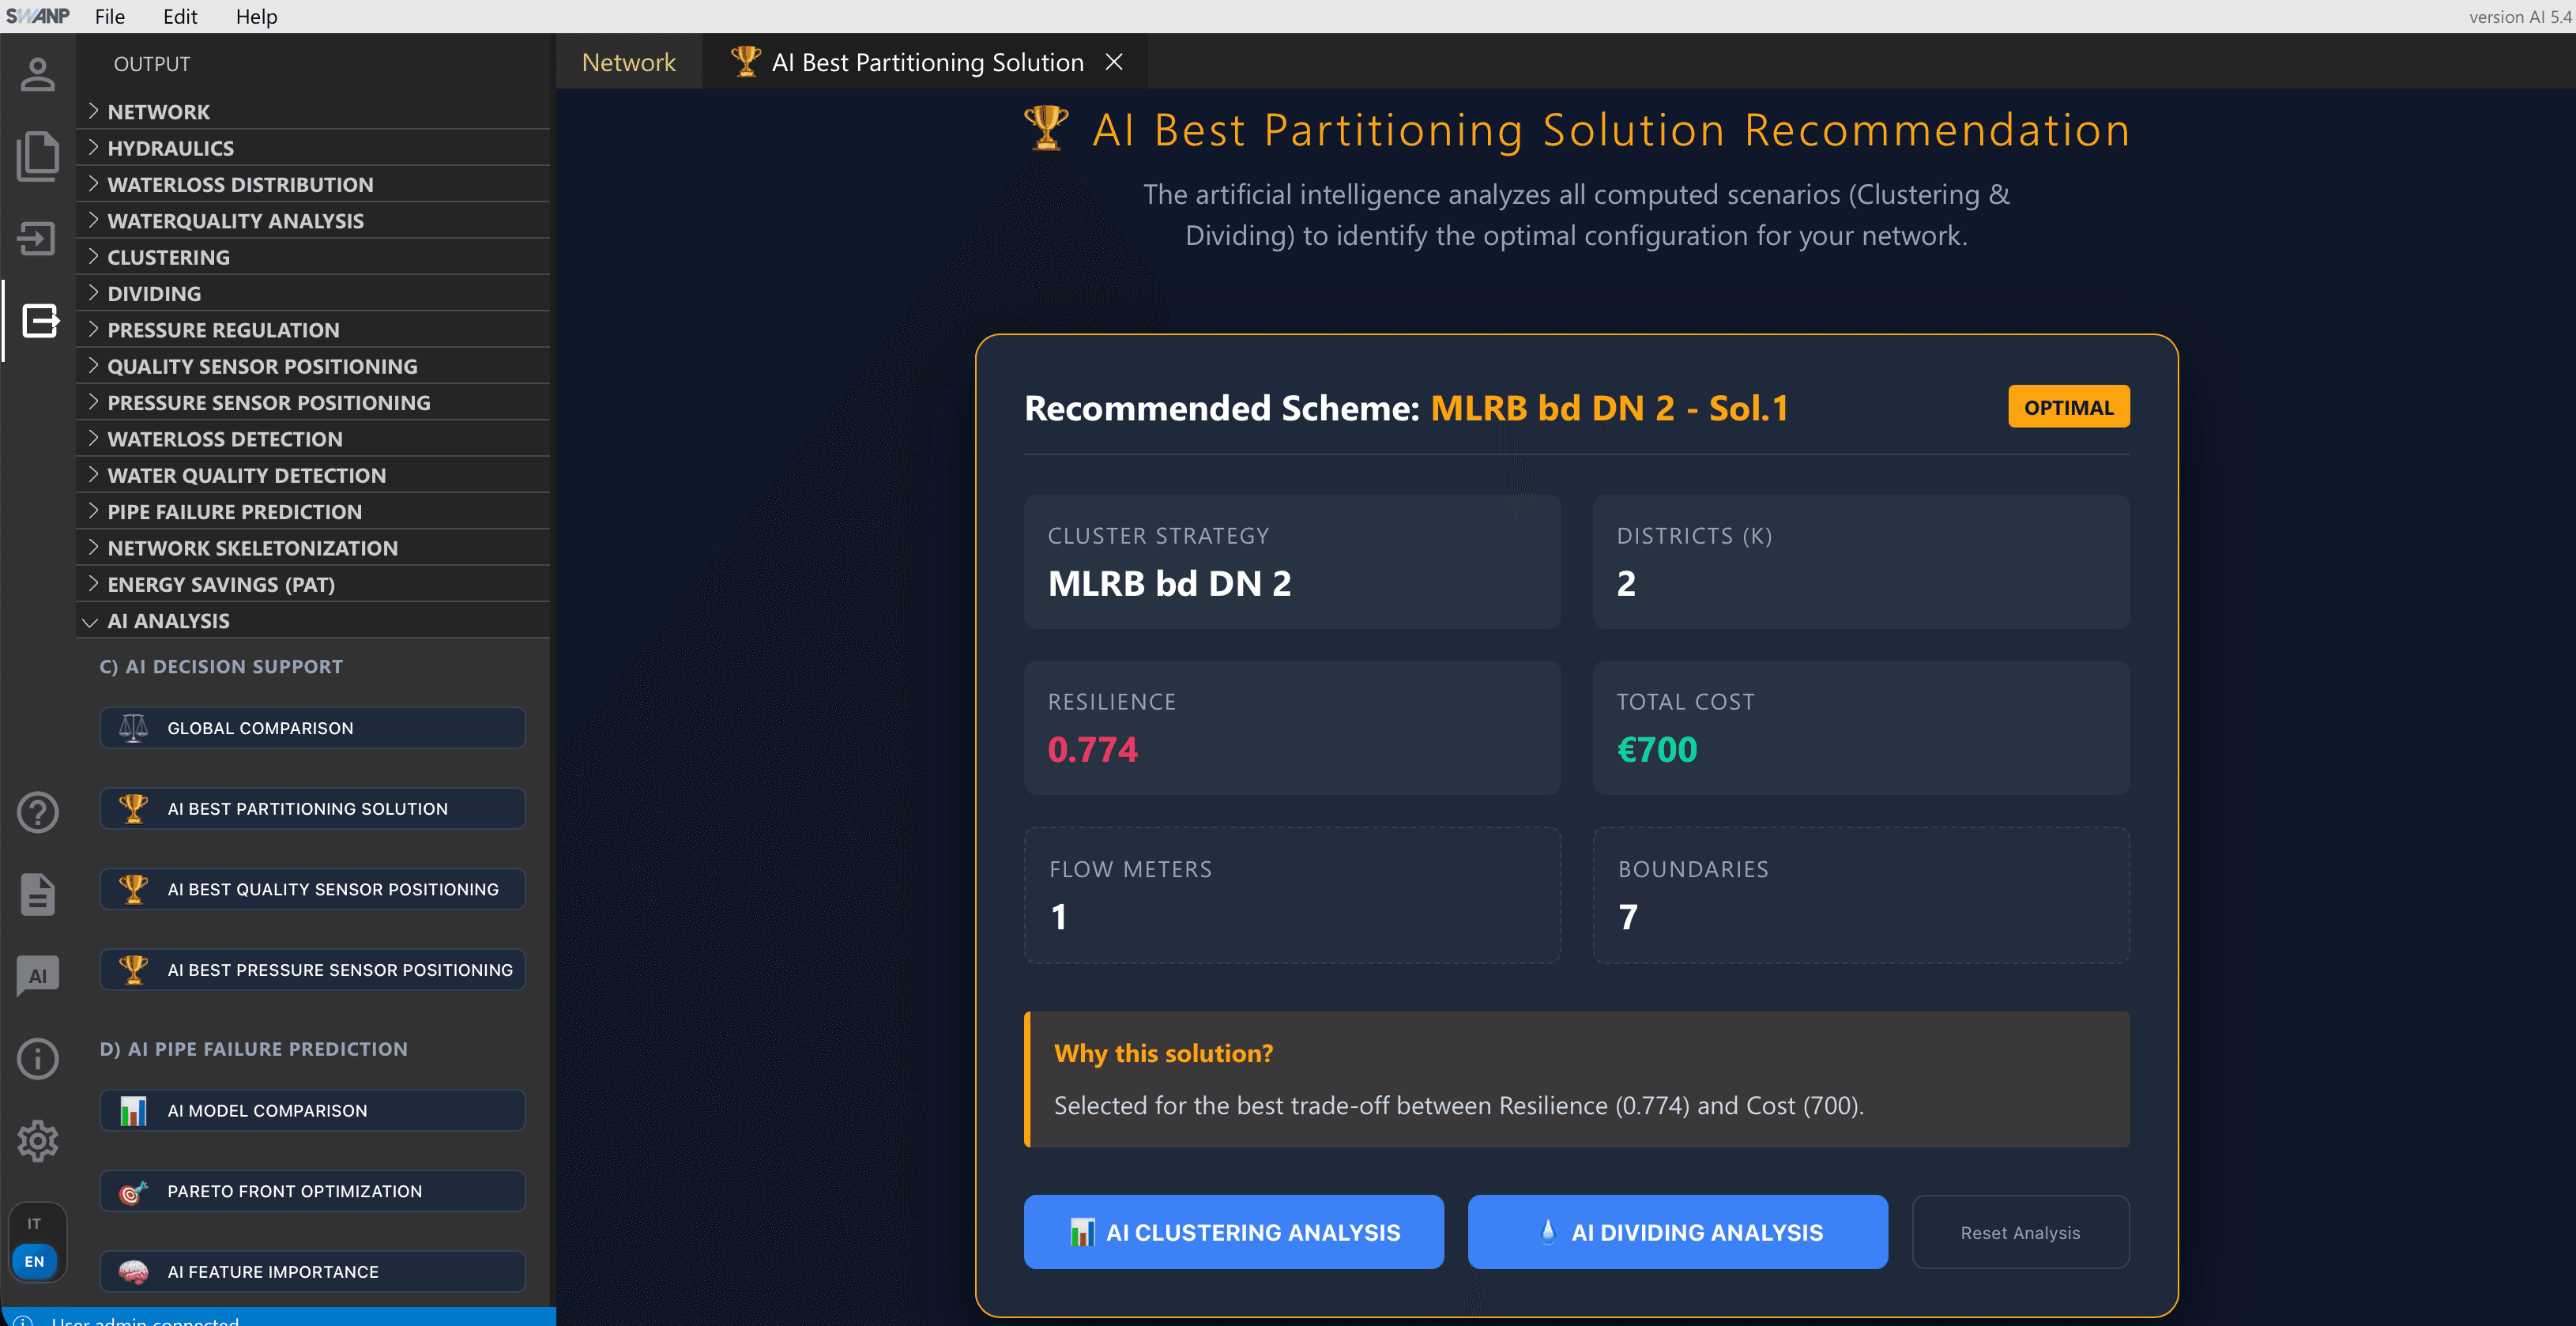The height and width of the screenshot is (1326, 2576).
Task: Expand the CLUSTERING section
Action: pos(313,257)
